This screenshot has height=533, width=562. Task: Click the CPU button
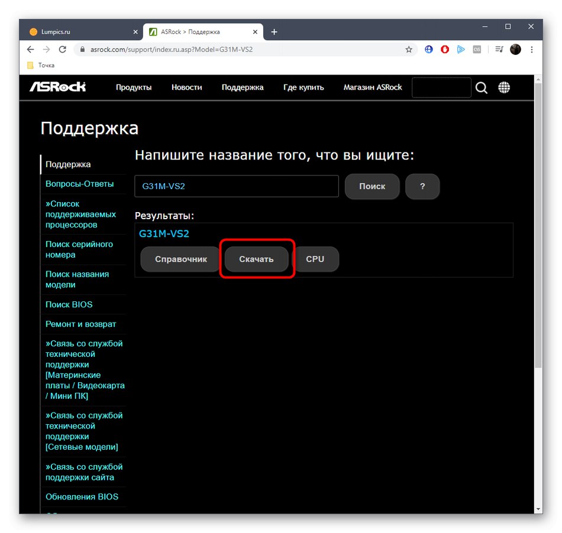coord(316,259)
